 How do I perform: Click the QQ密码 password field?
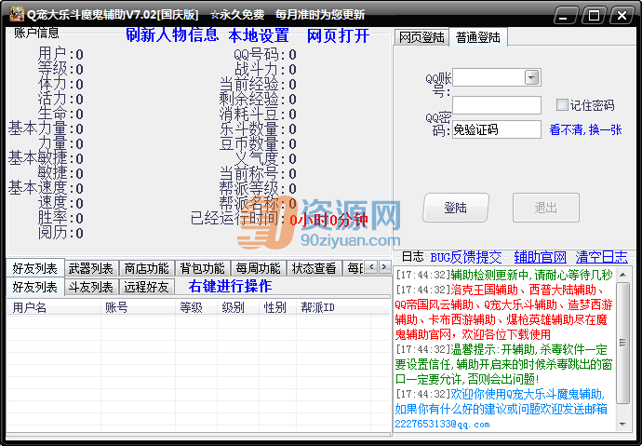[x=496, y=105]
